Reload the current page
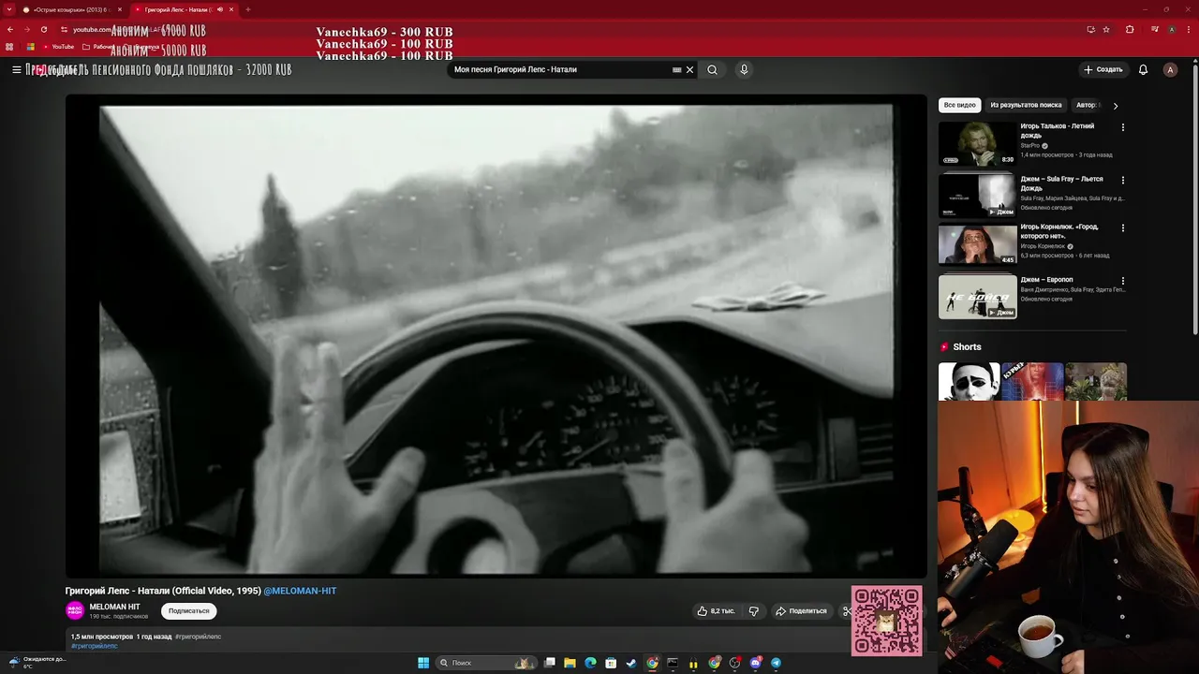 pos(43,29)
